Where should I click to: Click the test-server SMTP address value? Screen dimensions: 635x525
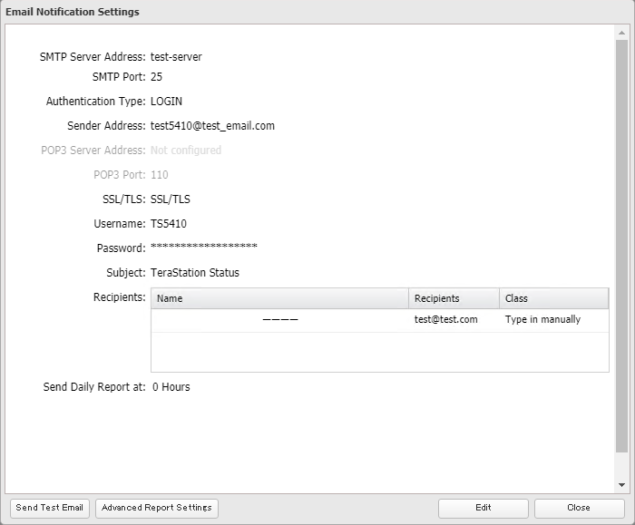click(176, 57)
